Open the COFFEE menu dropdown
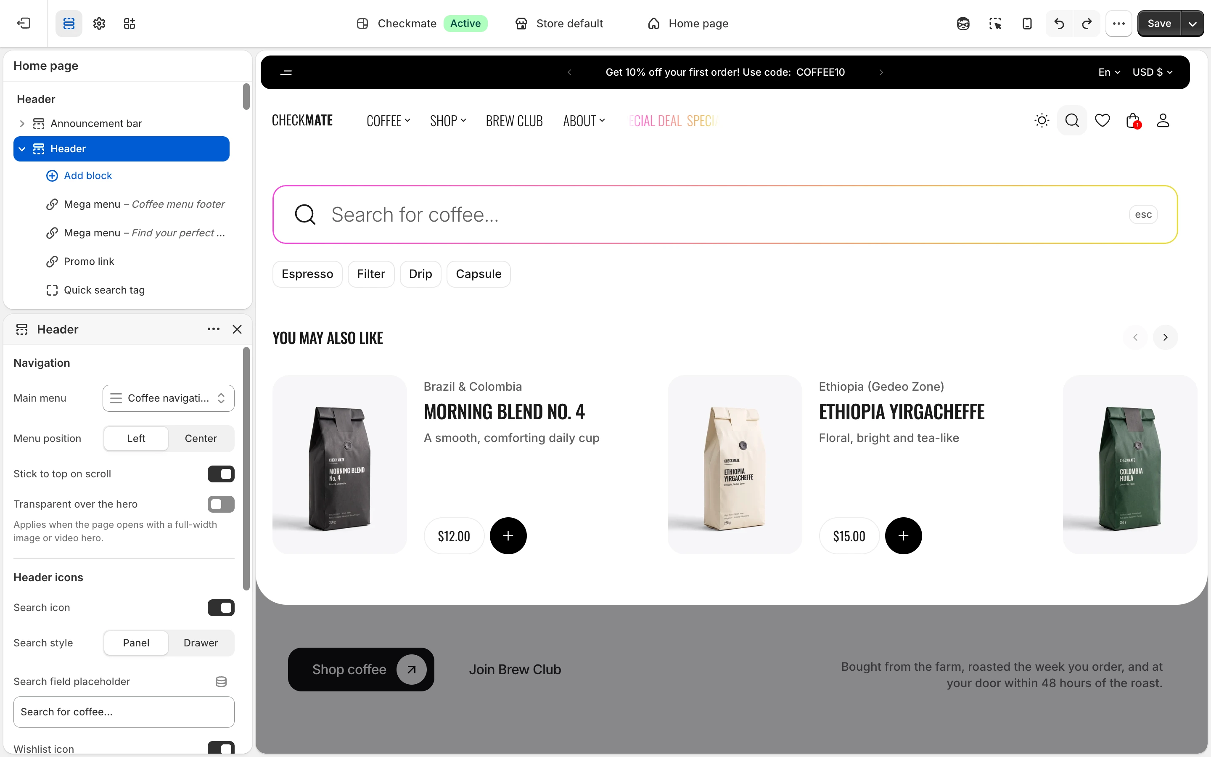Screen dimensions: 1211x757 389,121
